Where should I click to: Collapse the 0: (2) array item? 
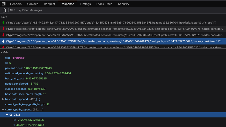tap(7, 115)
